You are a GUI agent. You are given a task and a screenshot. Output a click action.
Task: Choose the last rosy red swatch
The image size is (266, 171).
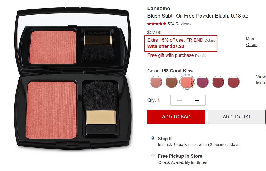point(233,82)
